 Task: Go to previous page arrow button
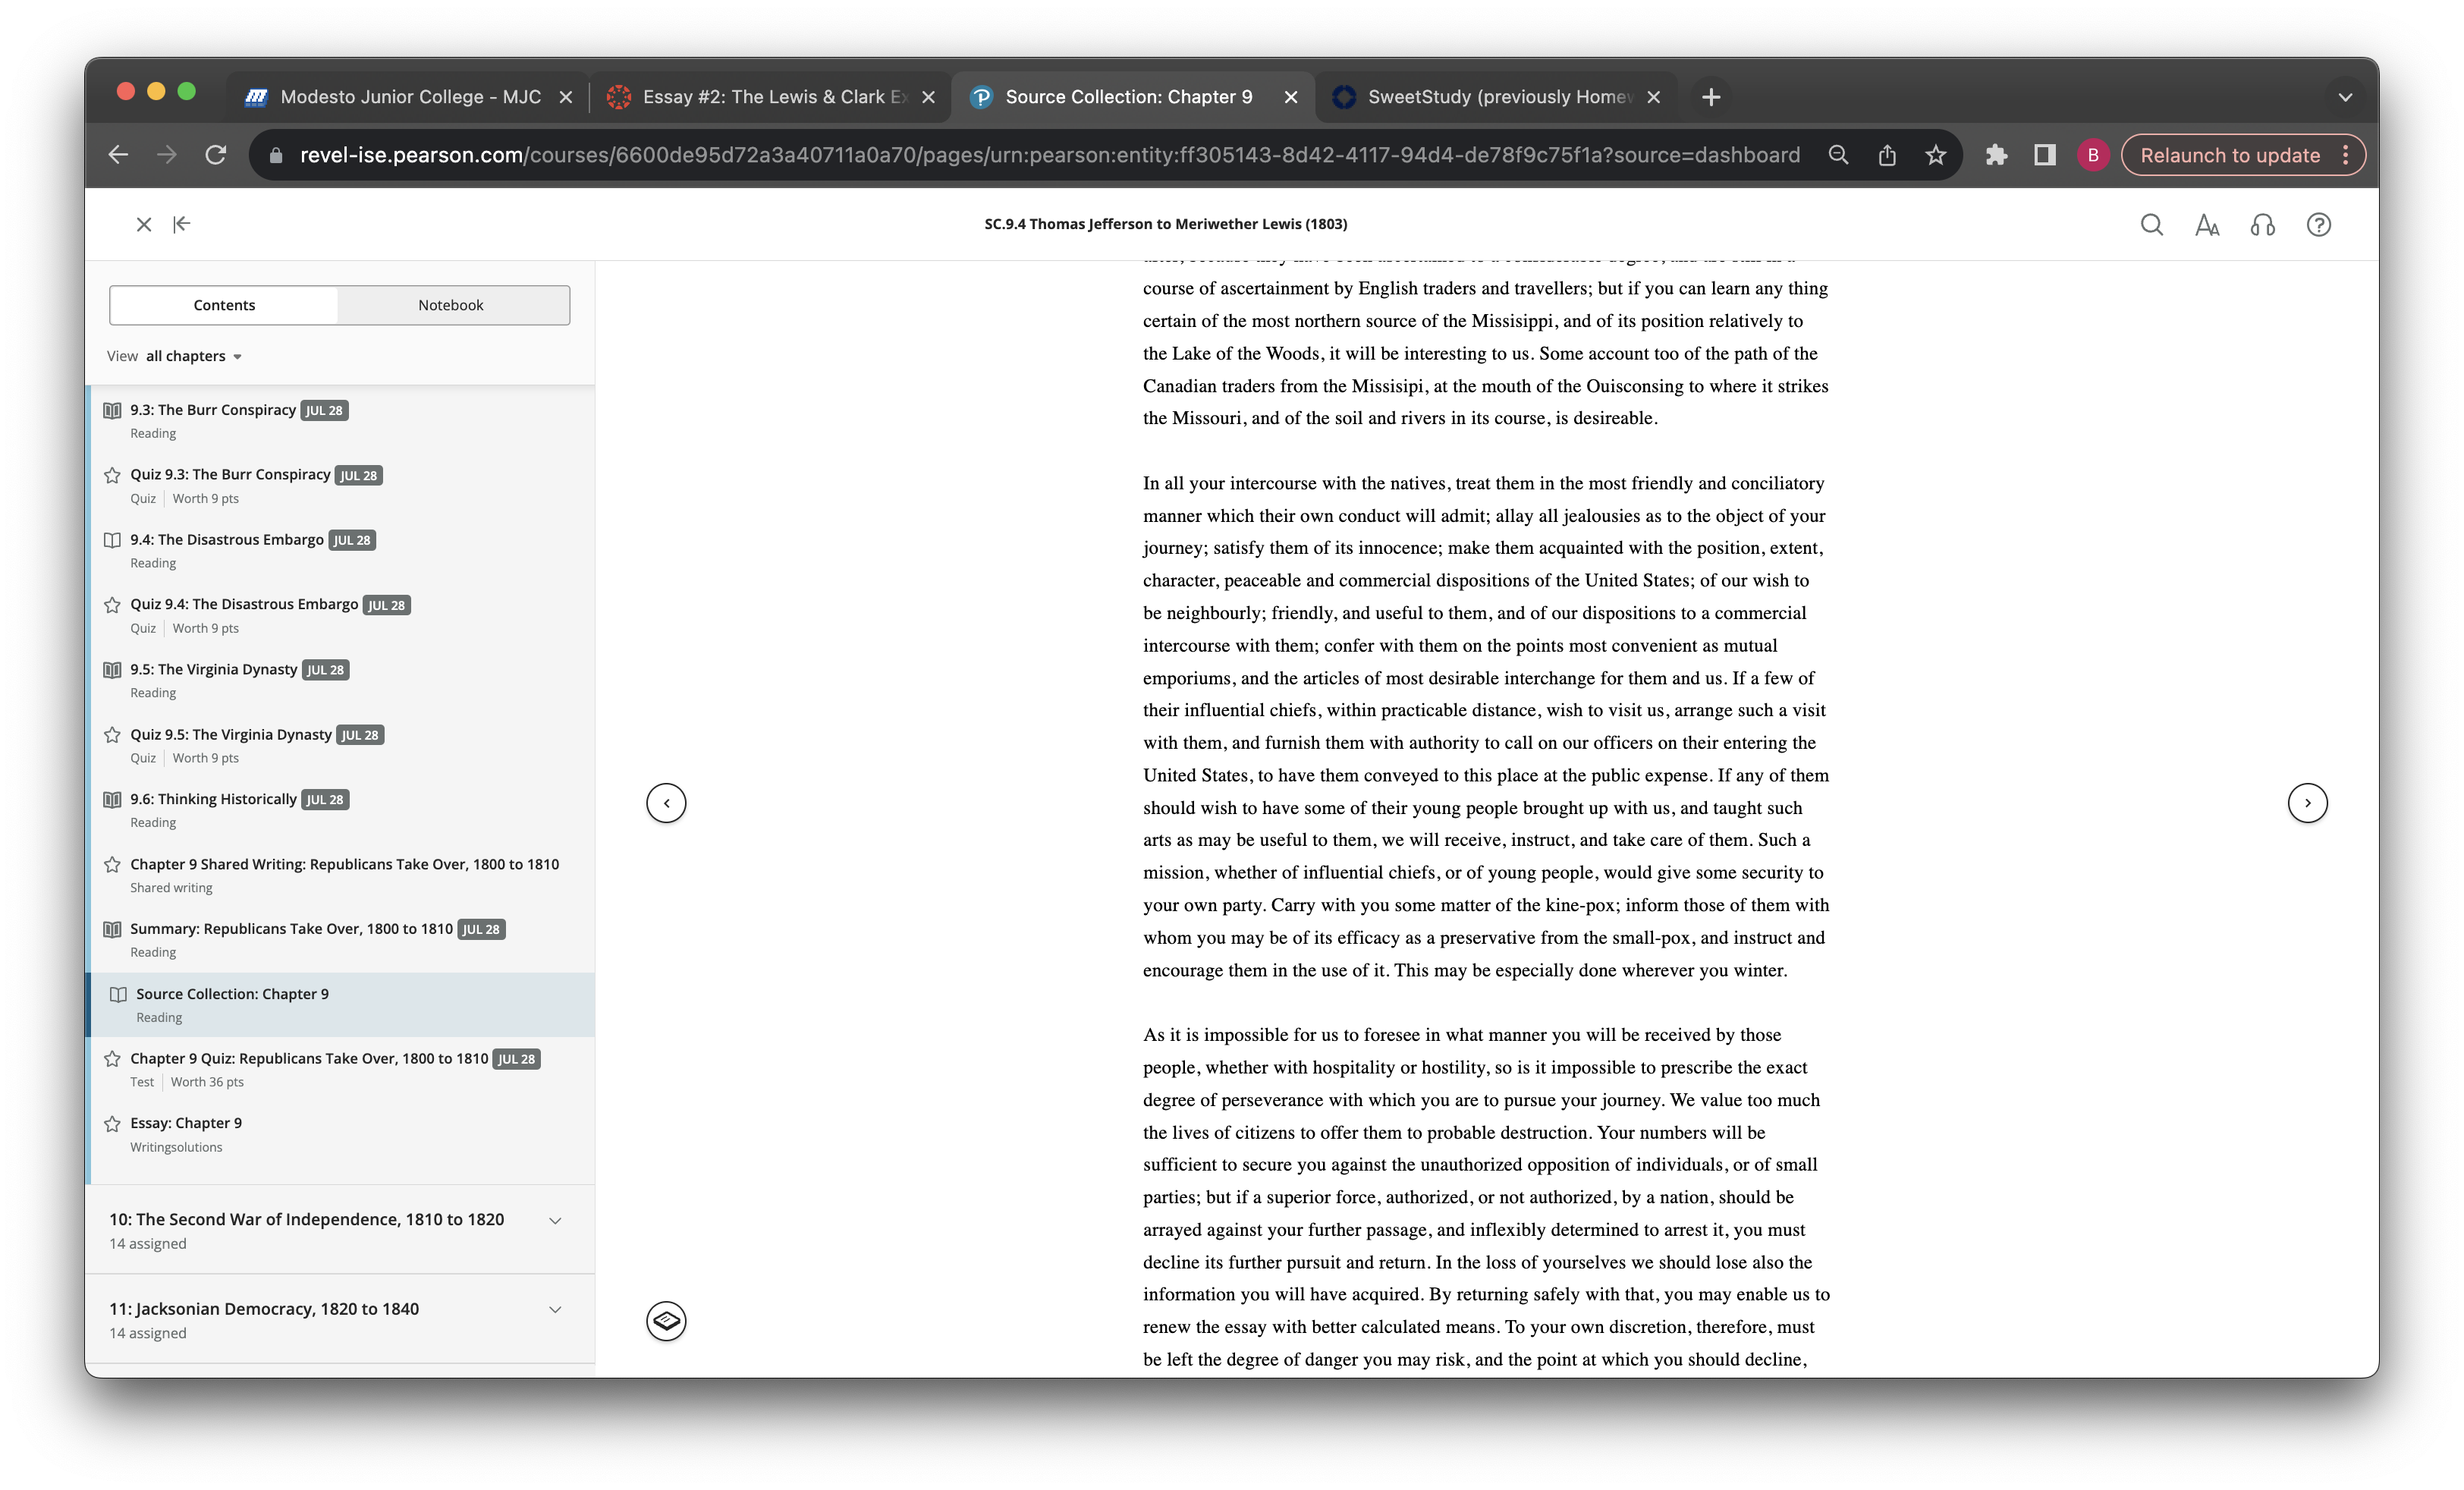(666, 803)
